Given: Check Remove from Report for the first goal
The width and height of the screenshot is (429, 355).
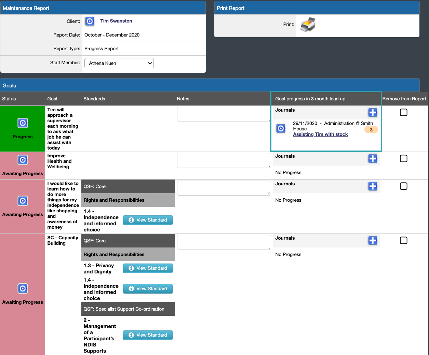Looking at the screenshot, I should [403, 112].
